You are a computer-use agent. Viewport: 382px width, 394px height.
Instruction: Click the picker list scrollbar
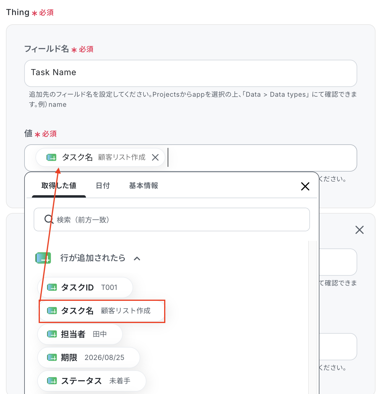click(313, 317)
